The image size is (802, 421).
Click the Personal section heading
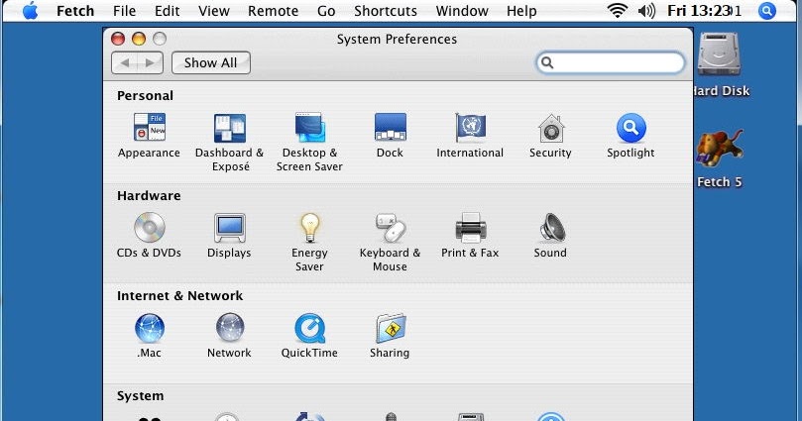pos(146,95)
